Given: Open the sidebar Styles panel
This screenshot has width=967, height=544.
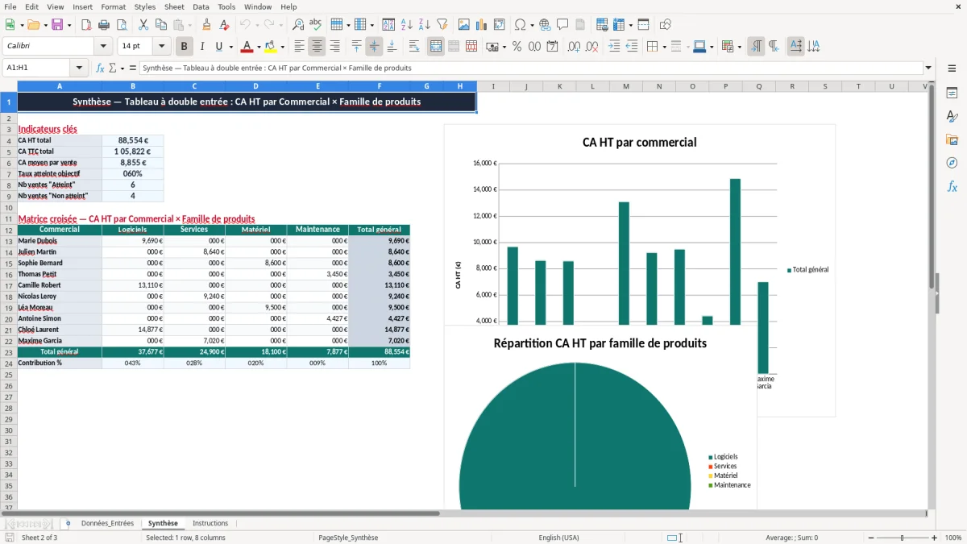Looking at the screenshot, I should coord(952,116).
